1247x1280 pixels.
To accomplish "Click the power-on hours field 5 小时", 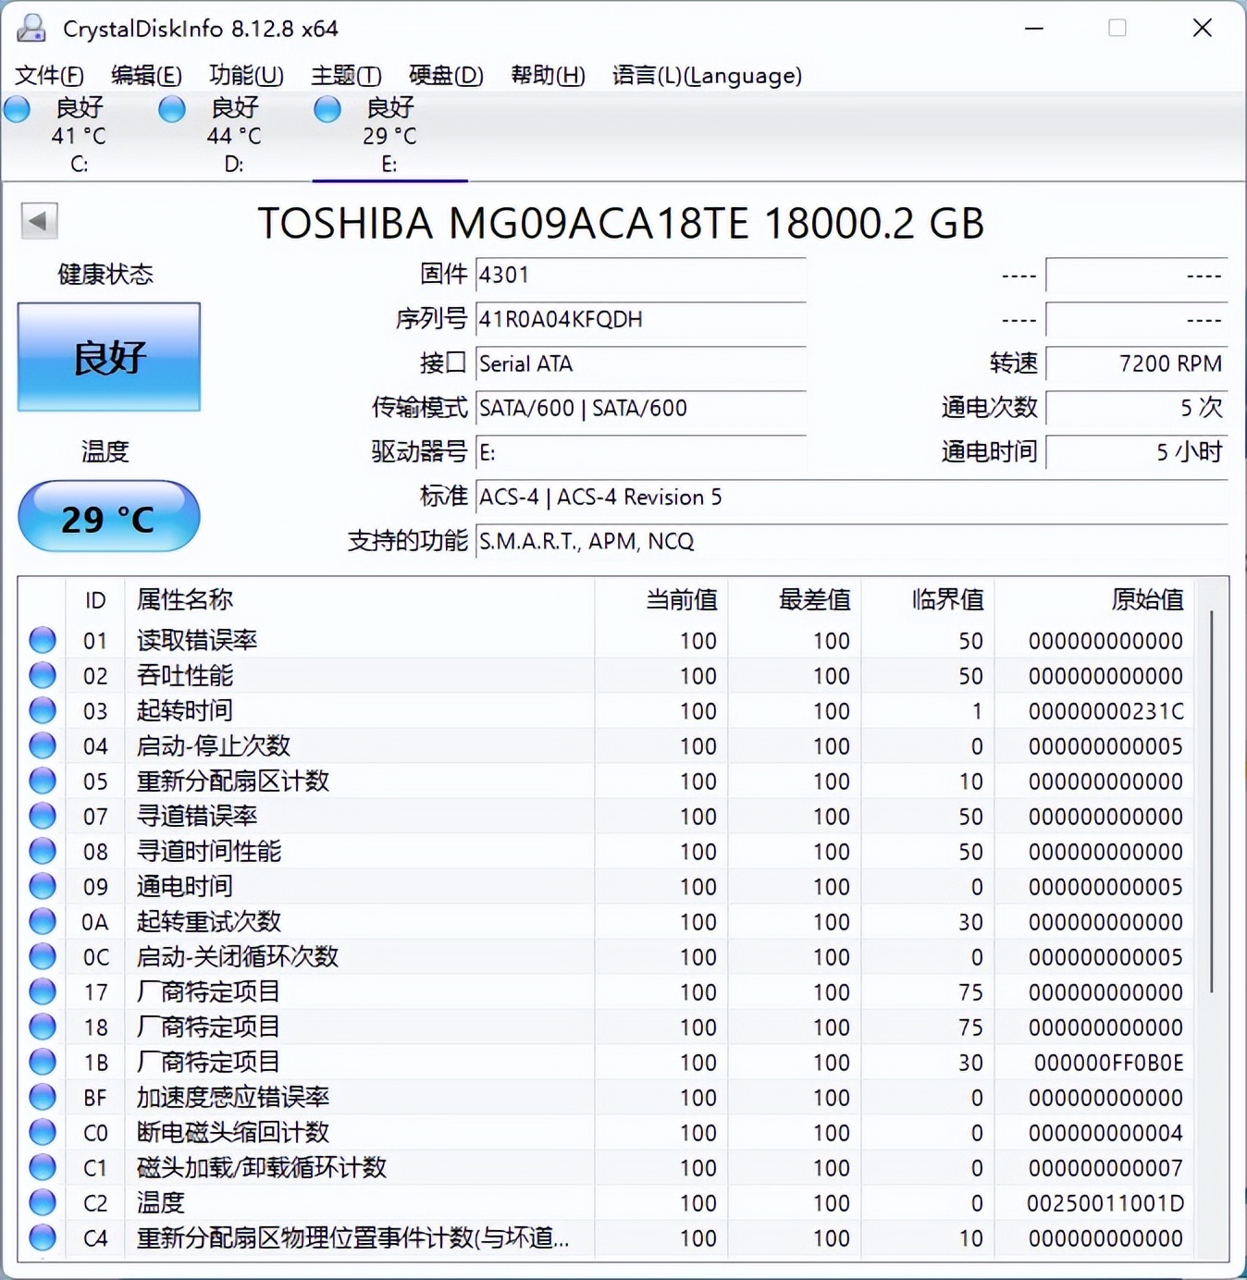I will [1137, 452].
